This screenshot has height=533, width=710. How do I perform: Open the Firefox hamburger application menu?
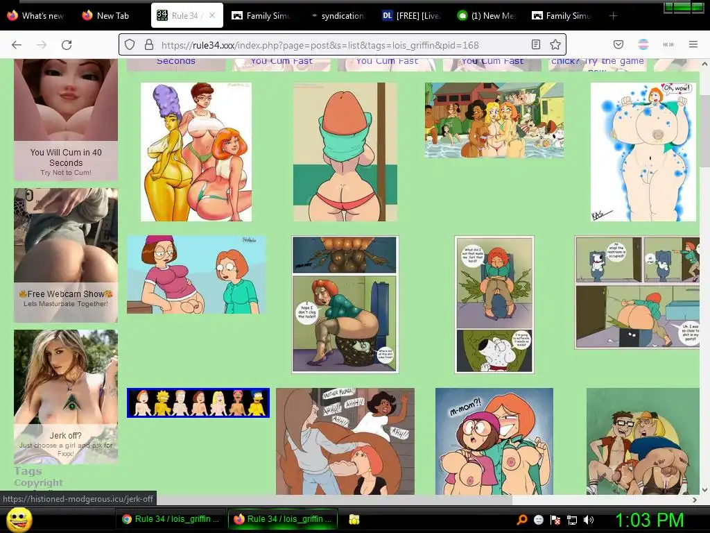tap(693, 44)
